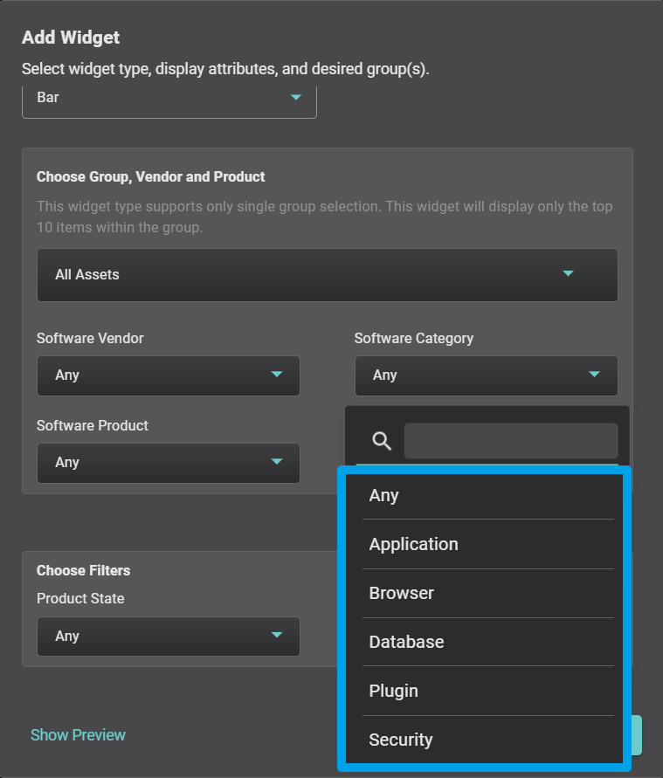
Task: Click the magnifying glass search icon
Action: [x=382, y=441]
